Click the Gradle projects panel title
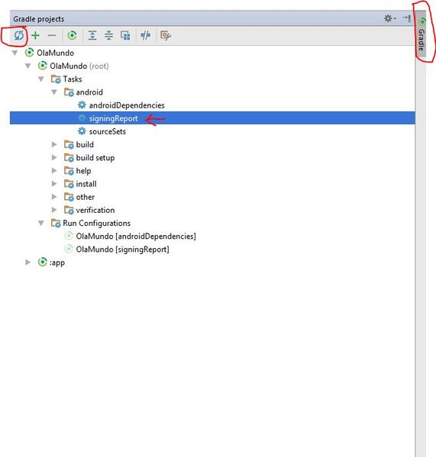The width and height of the screenshot is (436, 457). click(38, 19)
